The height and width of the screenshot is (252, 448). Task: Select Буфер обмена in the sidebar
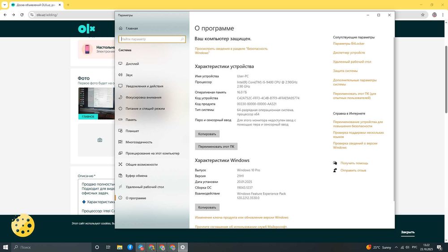pyautogui.click(x=133, y=175)
